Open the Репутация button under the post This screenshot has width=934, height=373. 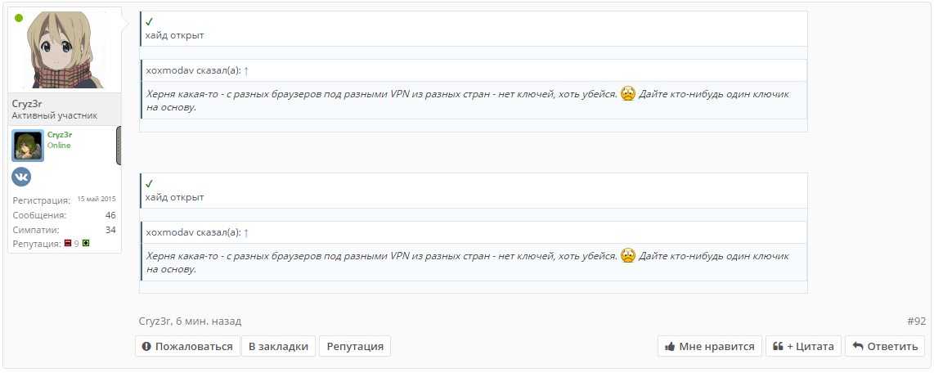click(x=355, y=346)
